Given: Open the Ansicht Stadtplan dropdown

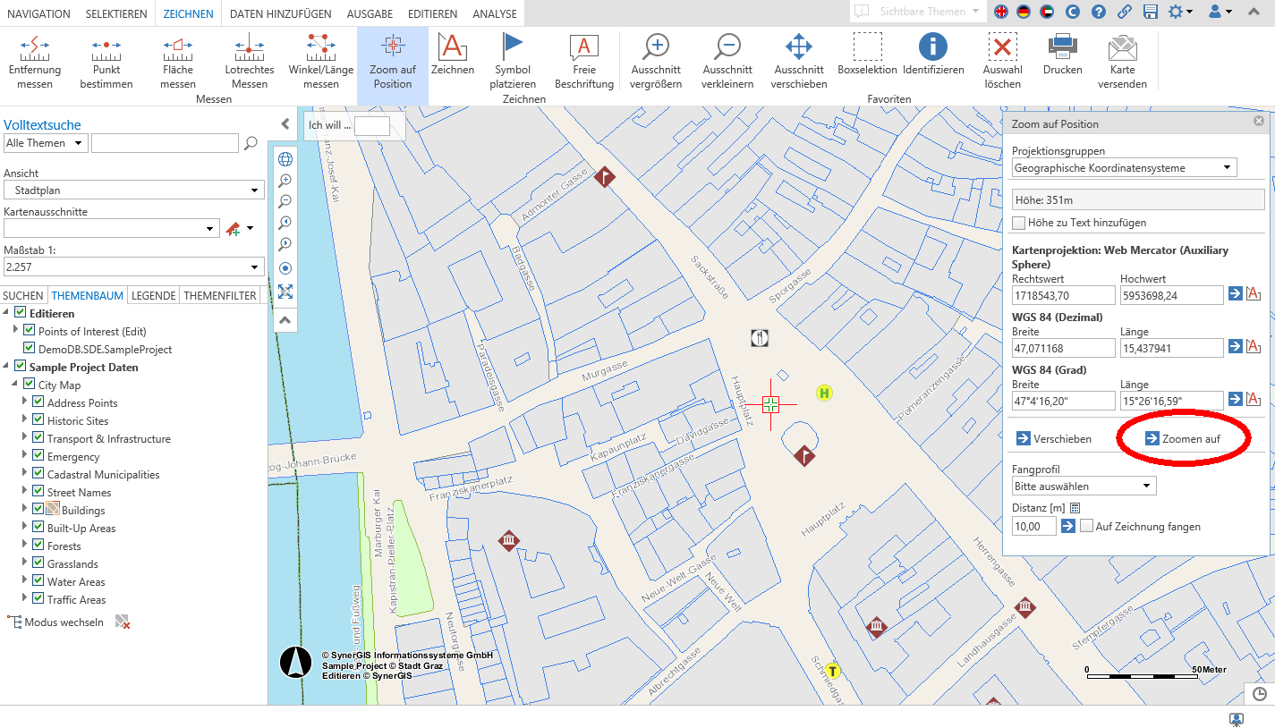Looking at the screenshot, I should pos(133,188).
